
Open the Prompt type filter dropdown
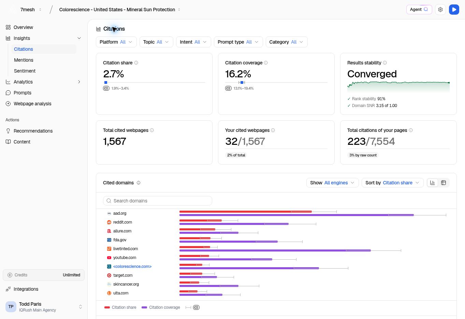(238, 42)
